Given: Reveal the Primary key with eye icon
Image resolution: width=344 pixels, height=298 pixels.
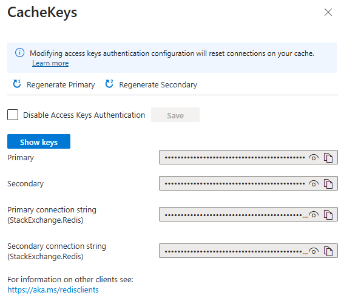Looking at the screenshot, I should pos(314,158).
